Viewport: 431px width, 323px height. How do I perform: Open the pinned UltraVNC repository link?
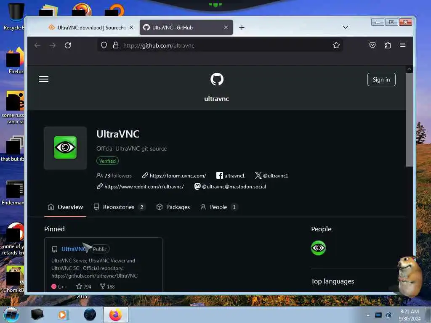[73, 249]
